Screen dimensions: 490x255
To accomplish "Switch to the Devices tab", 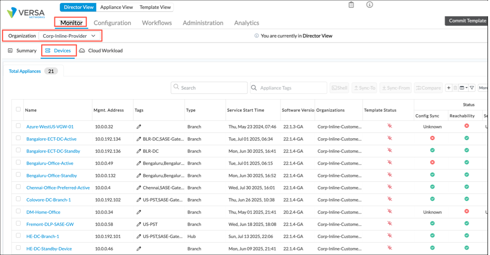I will [x=58, y=50].
